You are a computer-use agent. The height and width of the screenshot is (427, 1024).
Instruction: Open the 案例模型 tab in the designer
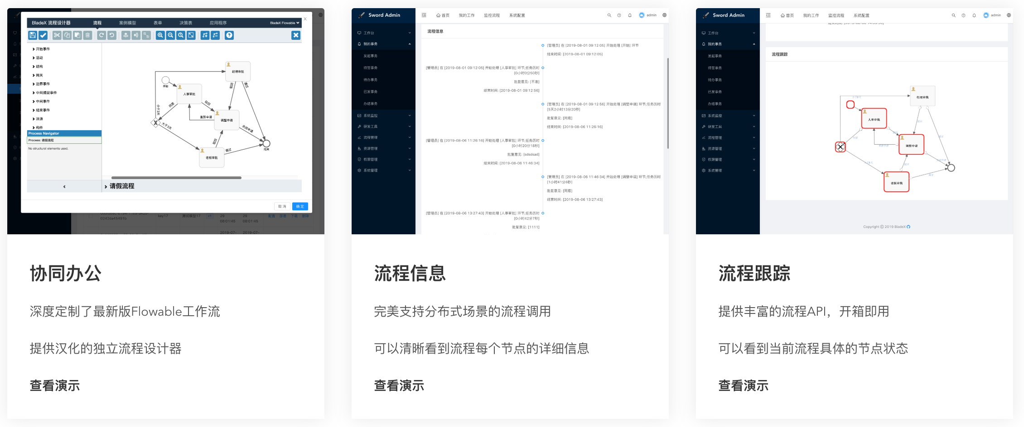pos(128,23)
